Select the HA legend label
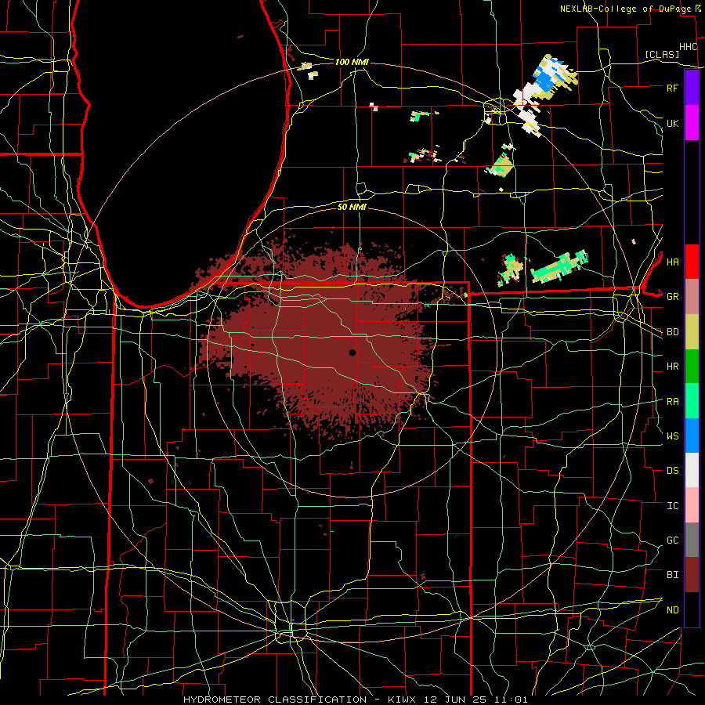This screenshot has width=705, height=705. (672, 262)
